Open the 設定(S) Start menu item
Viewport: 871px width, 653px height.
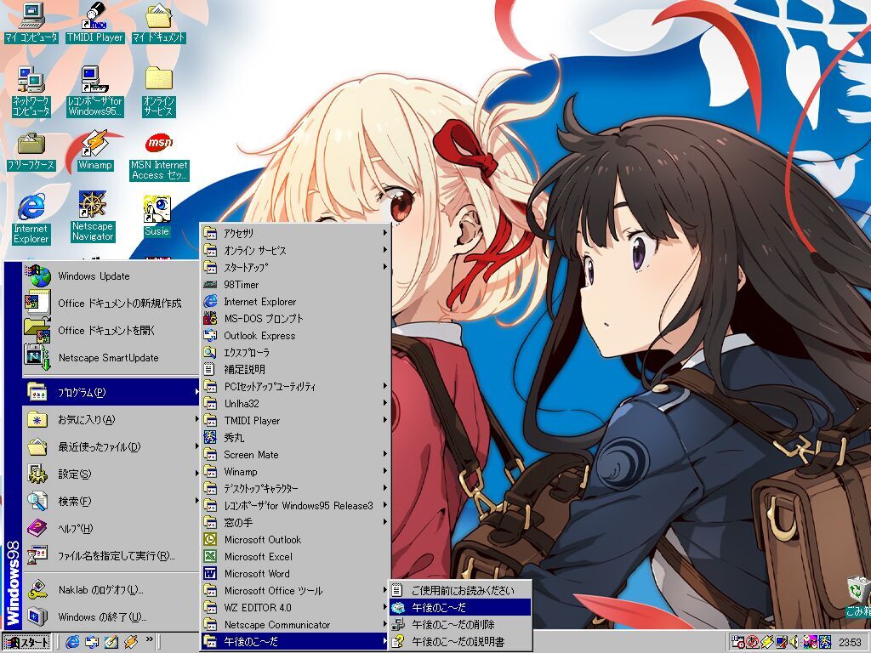click(x=111, y=474)
